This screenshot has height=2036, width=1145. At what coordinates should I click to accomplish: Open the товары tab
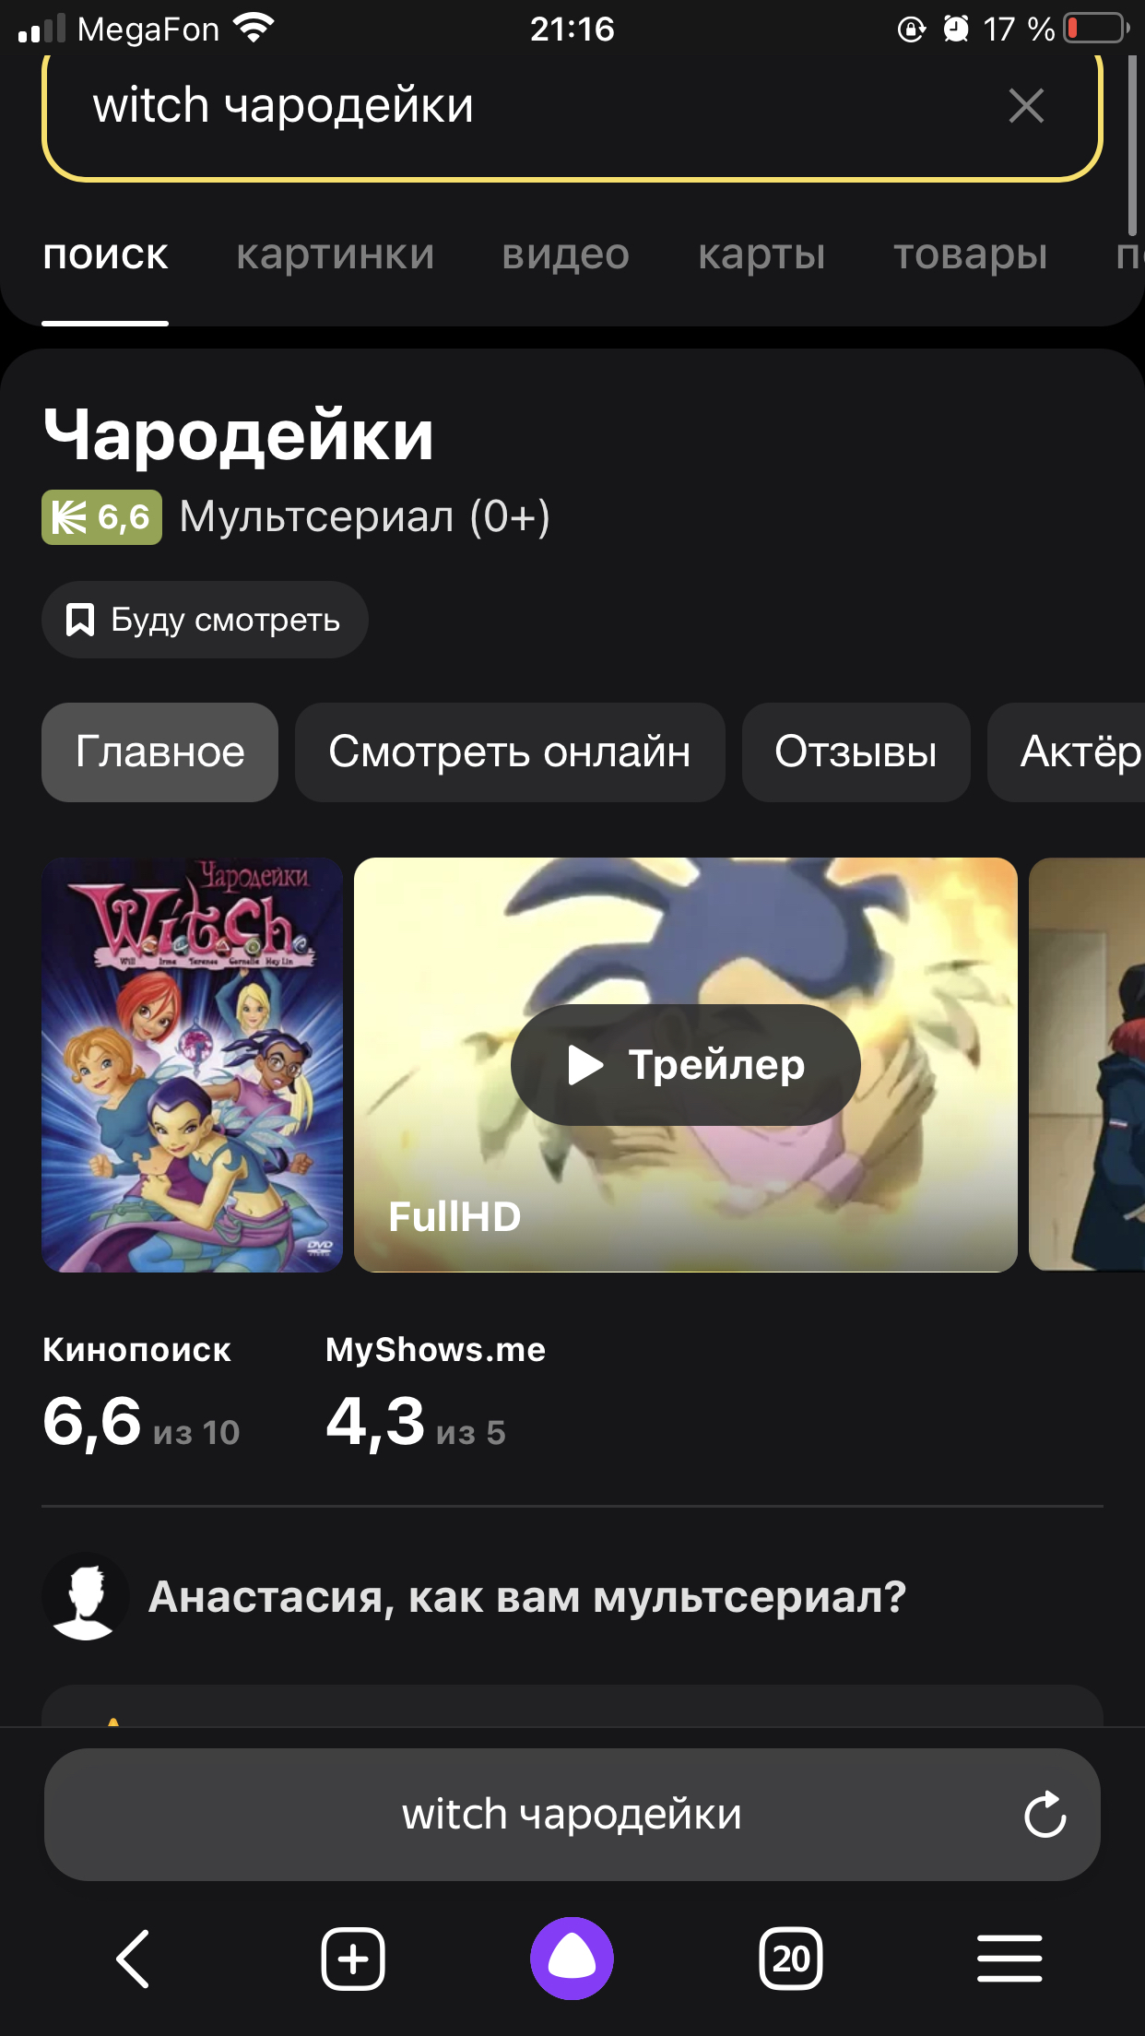(970, 254)
